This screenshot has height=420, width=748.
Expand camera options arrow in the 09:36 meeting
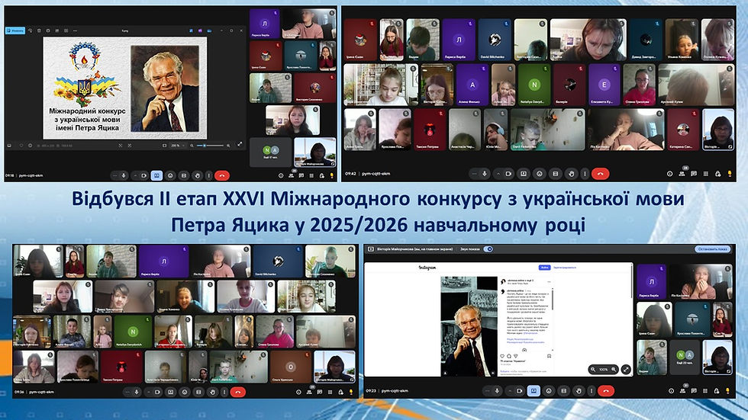[149, 392]
